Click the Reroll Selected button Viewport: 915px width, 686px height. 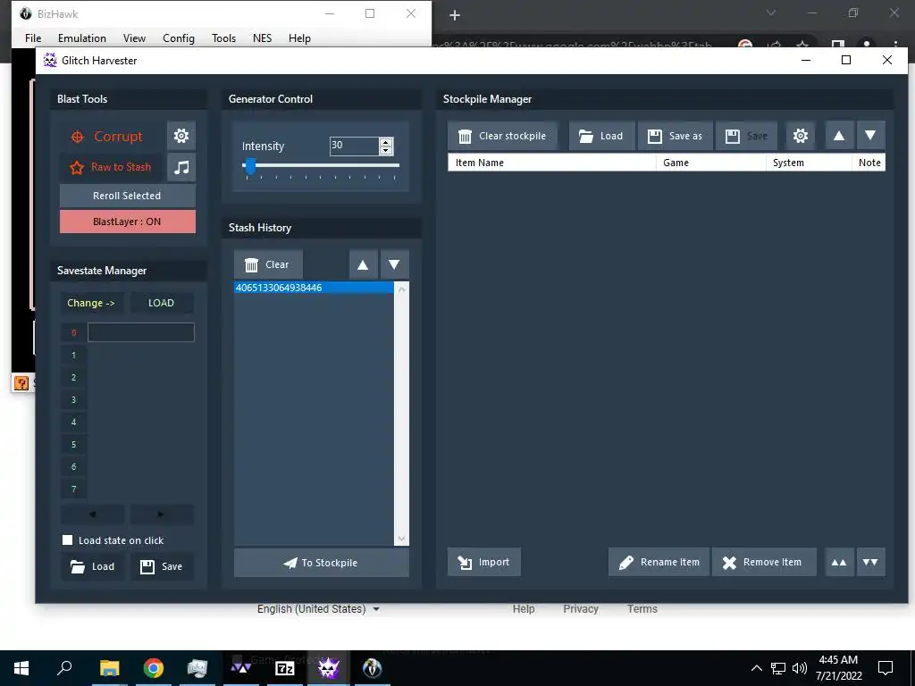127,196
